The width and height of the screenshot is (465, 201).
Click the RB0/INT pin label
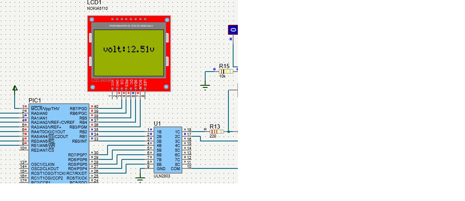click(80, 141)
